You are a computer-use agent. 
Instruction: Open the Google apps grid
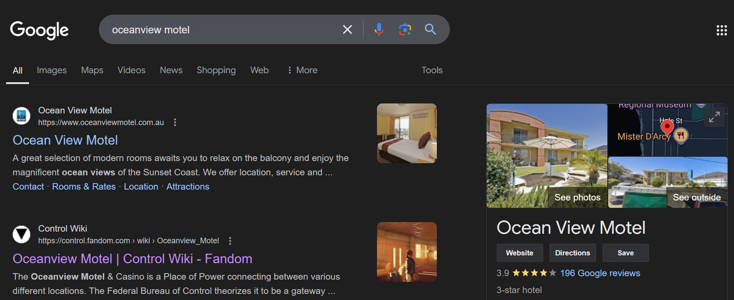click(721, 30)
